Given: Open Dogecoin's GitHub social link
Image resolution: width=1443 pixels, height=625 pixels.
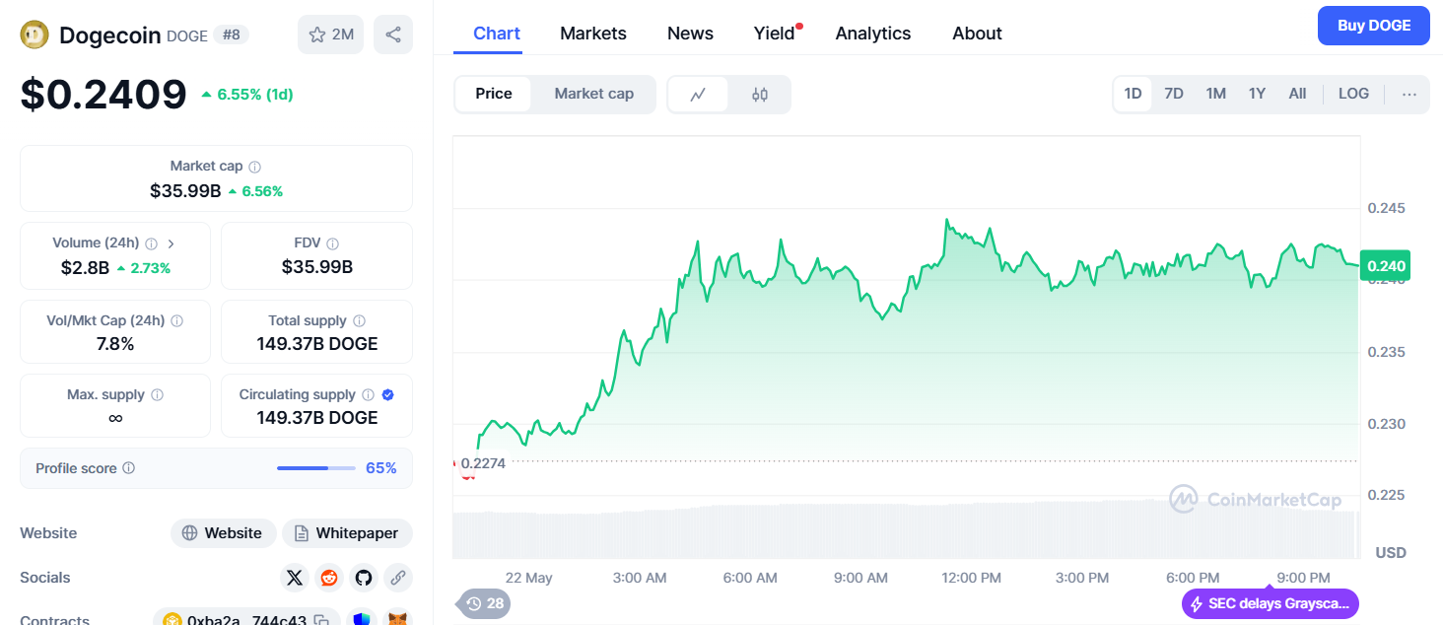Looking at the screenshot, I should [364, 578].
